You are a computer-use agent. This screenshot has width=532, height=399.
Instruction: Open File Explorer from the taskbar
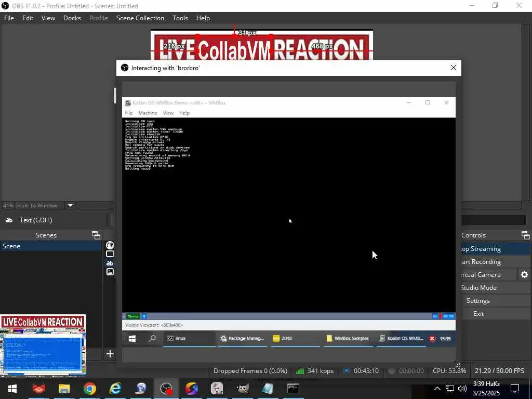[x=64, y=389]
